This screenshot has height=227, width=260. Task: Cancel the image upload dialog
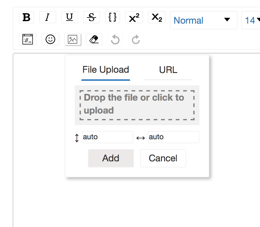click(163, 158)
